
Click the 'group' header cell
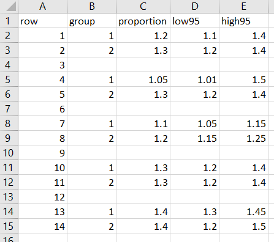(92, 21)
